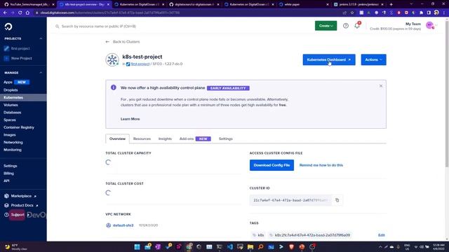Open File Explorer from taskbar

click(x=250, y=247)
